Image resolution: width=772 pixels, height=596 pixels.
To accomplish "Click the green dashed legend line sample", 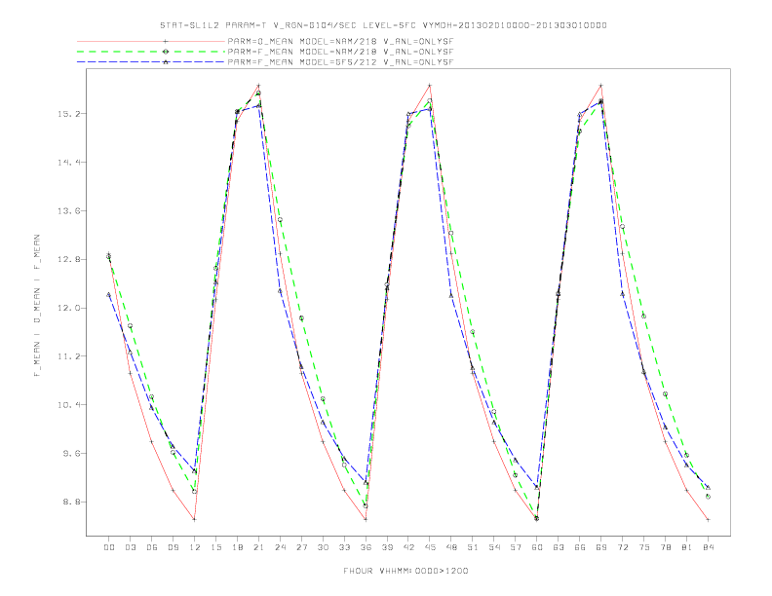I will pyautogui.click(x=151, y=52).
